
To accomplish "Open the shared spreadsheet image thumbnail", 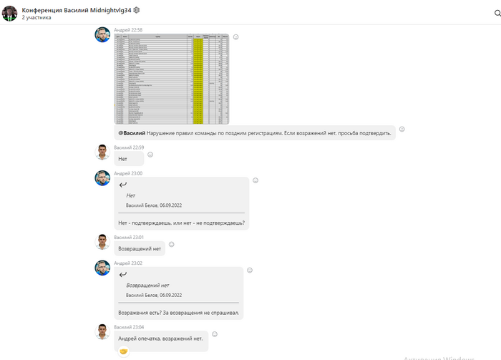I will (x=172, y=79).
